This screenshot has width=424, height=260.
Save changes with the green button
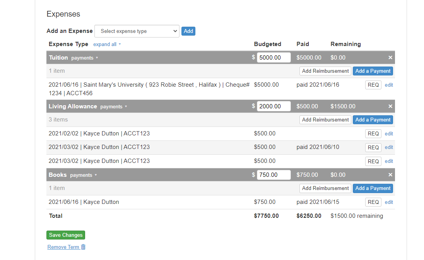click(66, 235)
